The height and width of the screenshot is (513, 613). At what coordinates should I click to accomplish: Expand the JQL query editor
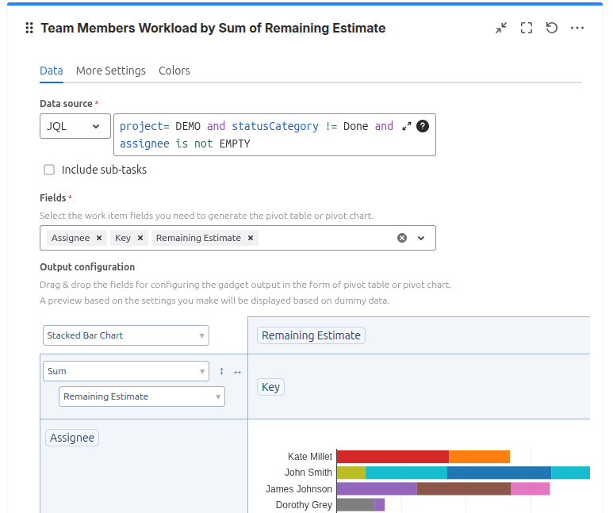pos(407,126)
